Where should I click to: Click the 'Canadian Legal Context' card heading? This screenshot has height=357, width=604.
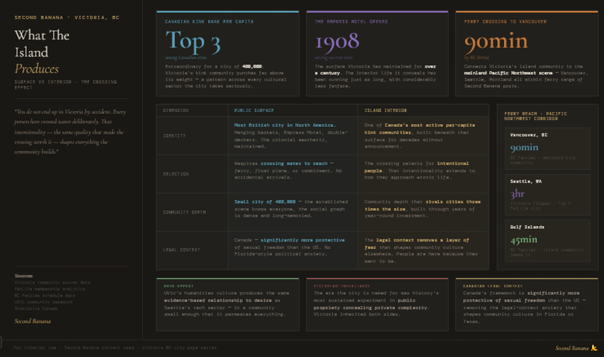coord(493,286)
